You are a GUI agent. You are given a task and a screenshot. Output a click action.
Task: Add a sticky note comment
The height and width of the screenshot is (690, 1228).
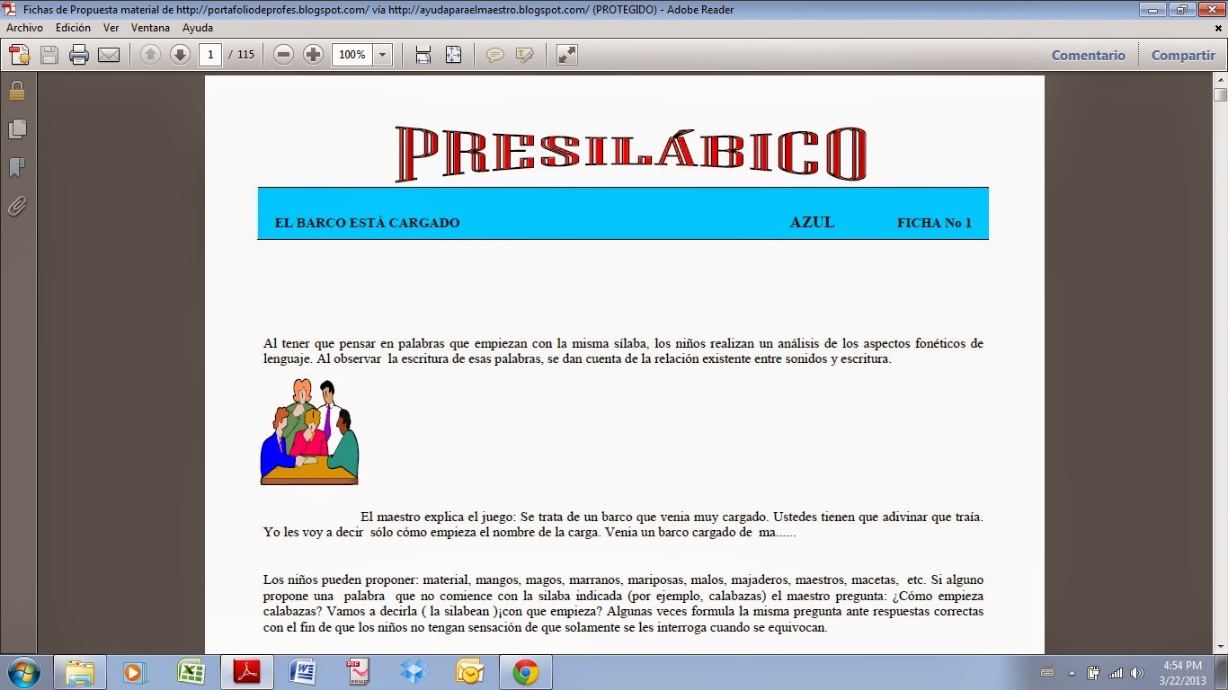coord(494,55)
